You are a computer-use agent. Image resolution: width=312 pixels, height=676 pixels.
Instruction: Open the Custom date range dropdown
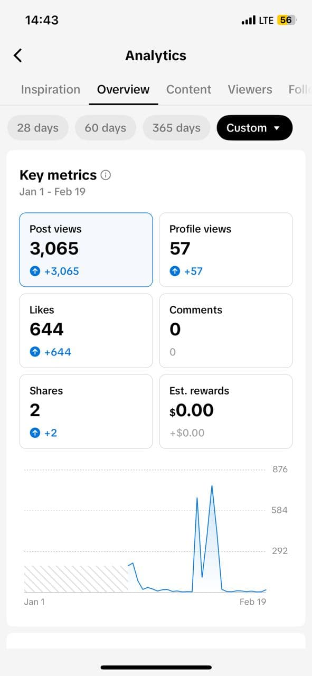click(x=254, y=127)
